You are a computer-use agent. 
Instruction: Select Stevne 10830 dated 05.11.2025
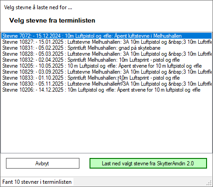pyautogui.click(x=106, y=84)
